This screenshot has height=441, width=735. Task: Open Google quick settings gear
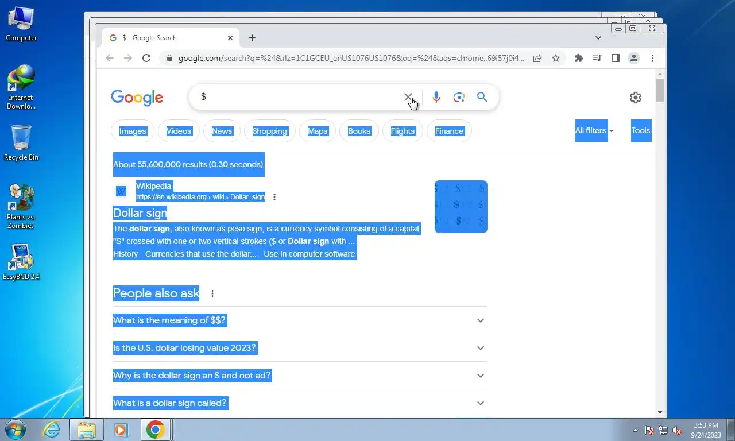click(635, 98)
